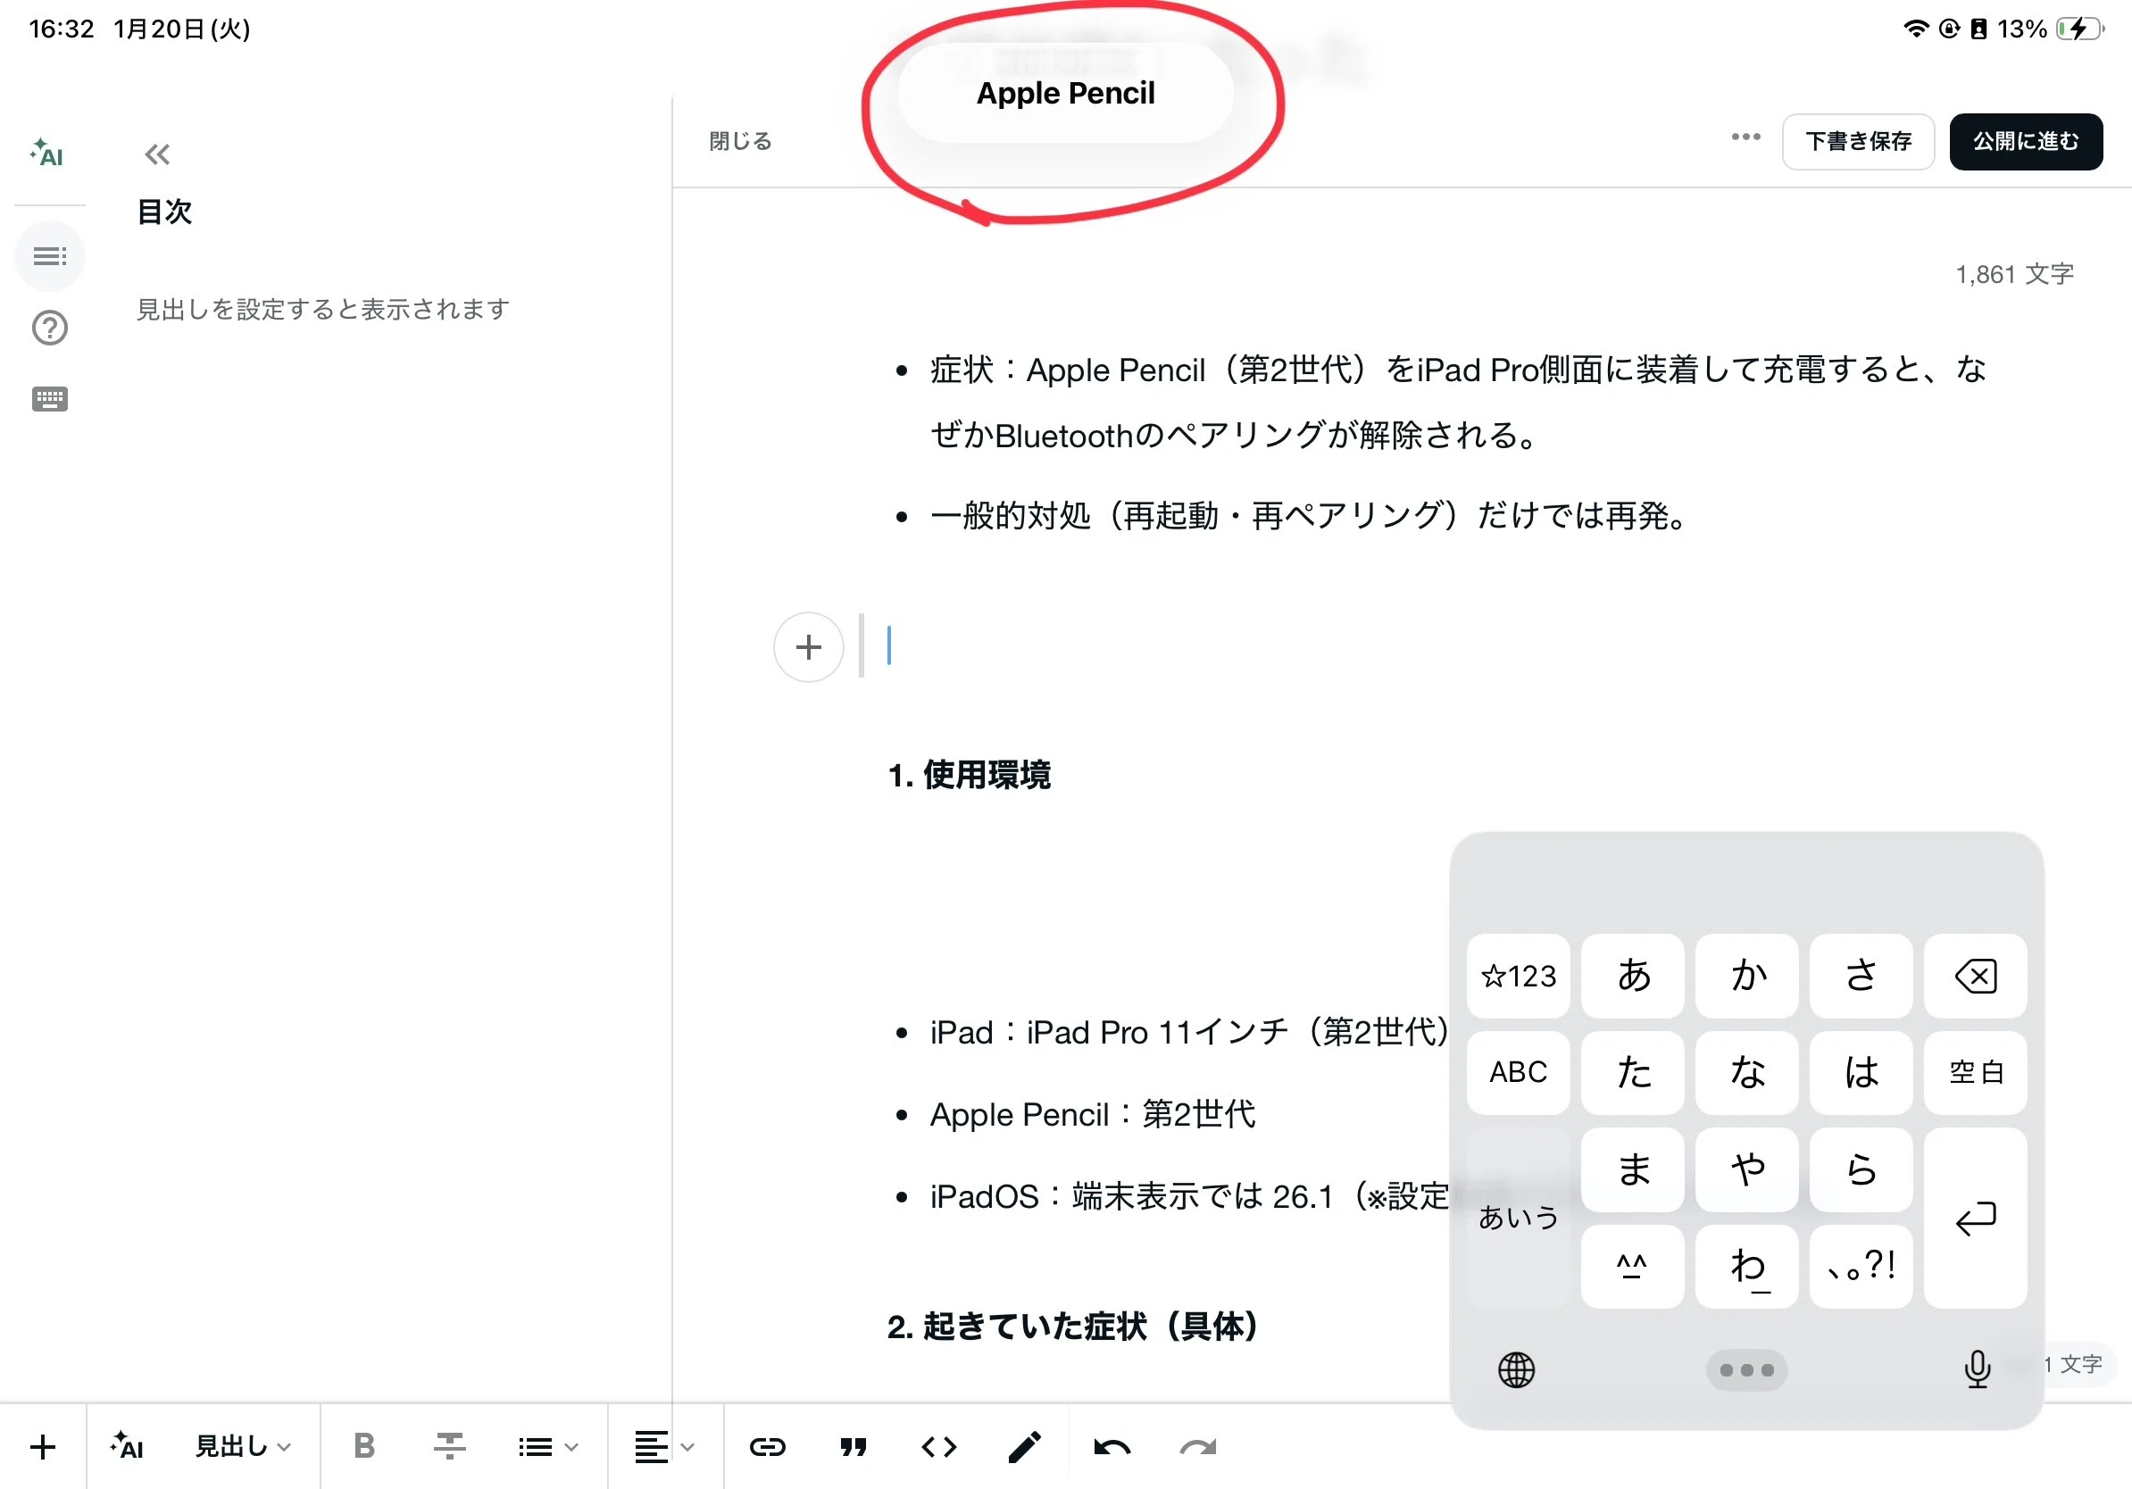Tap the や key on the keyboard
This screenshot has height=1489, width=2132.
click(1746, 1169)
